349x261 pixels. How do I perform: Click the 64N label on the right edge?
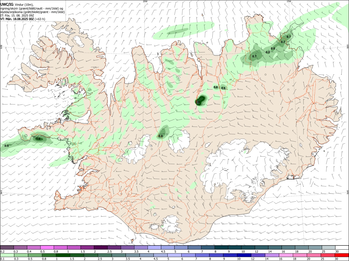(x=348, y=192)
